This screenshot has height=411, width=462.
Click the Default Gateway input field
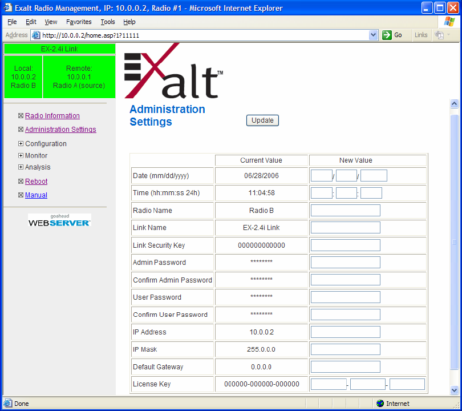pos(345,367)
